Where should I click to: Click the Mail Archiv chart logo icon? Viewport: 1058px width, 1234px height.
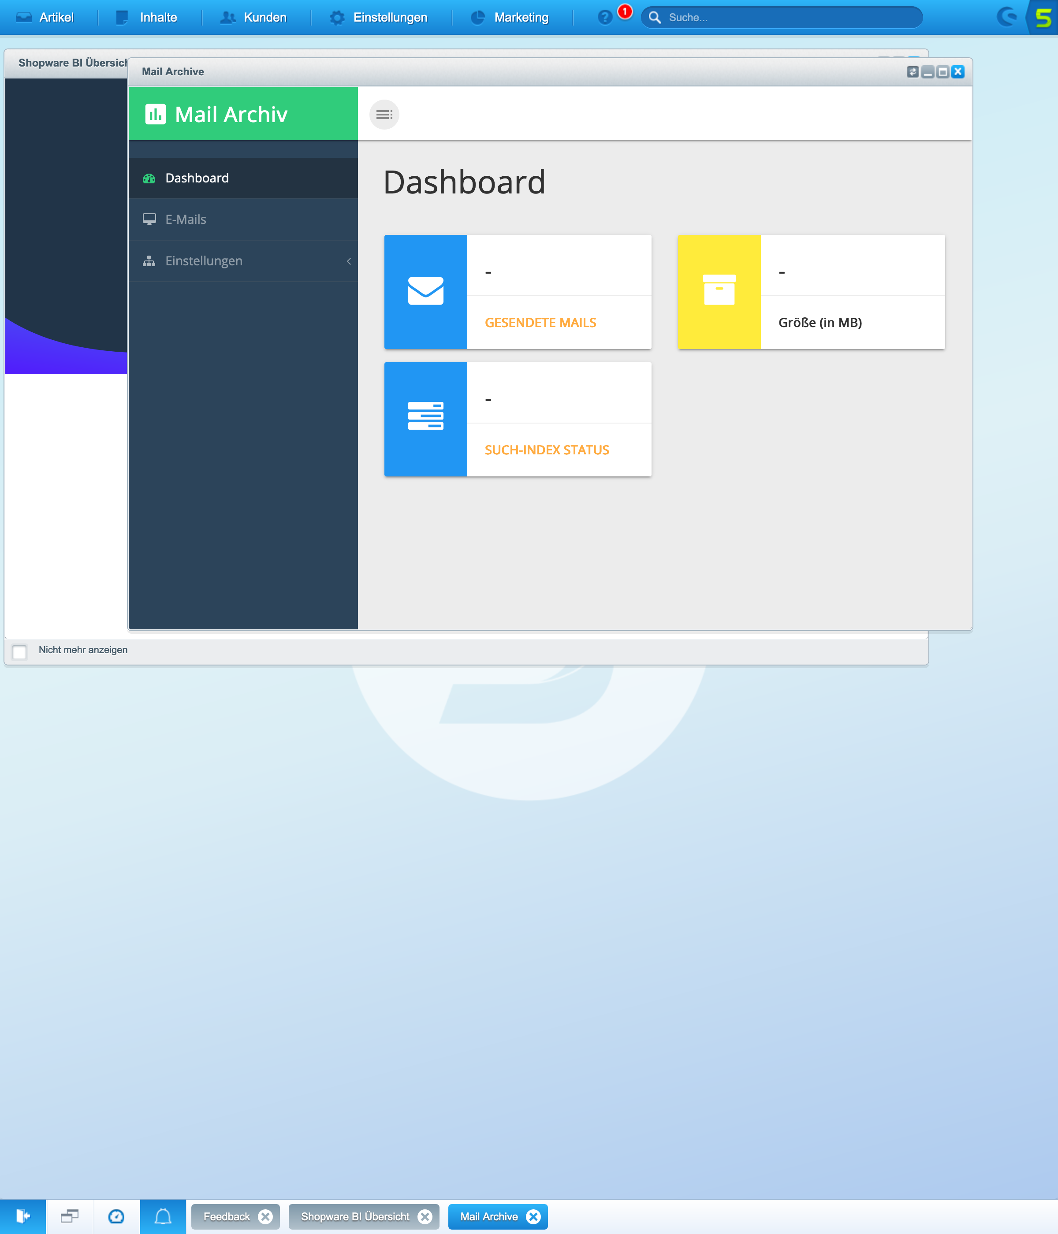(156, 114)
